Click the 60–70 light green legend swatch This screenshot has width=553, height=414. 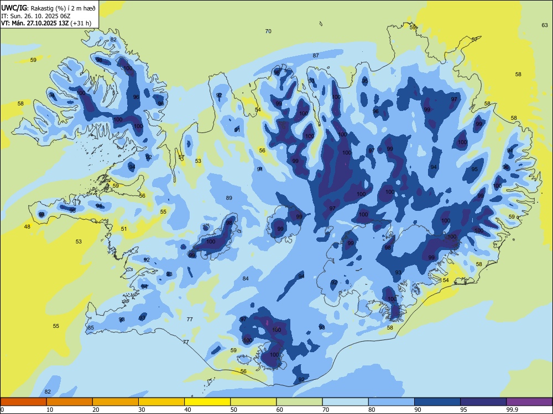299,402
